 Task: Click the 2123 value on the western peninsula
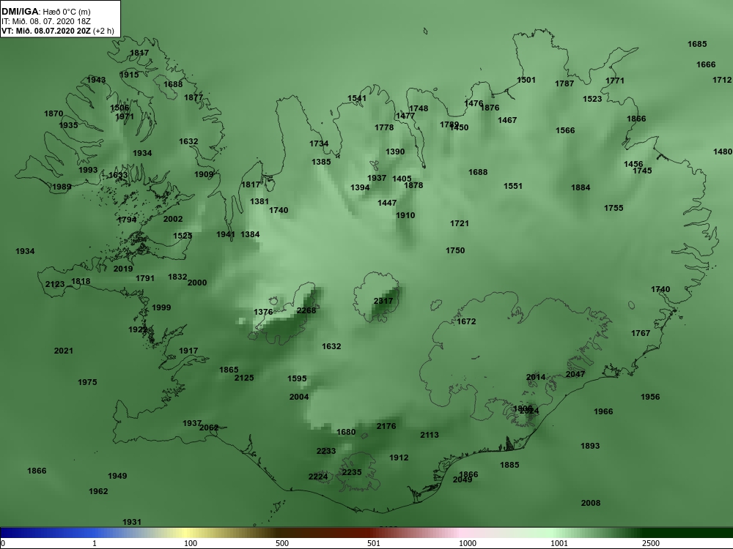55,284
